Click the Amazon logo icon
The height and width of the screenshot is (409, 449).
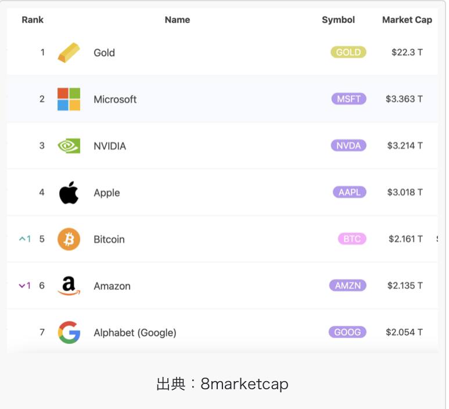click(69, 286)
